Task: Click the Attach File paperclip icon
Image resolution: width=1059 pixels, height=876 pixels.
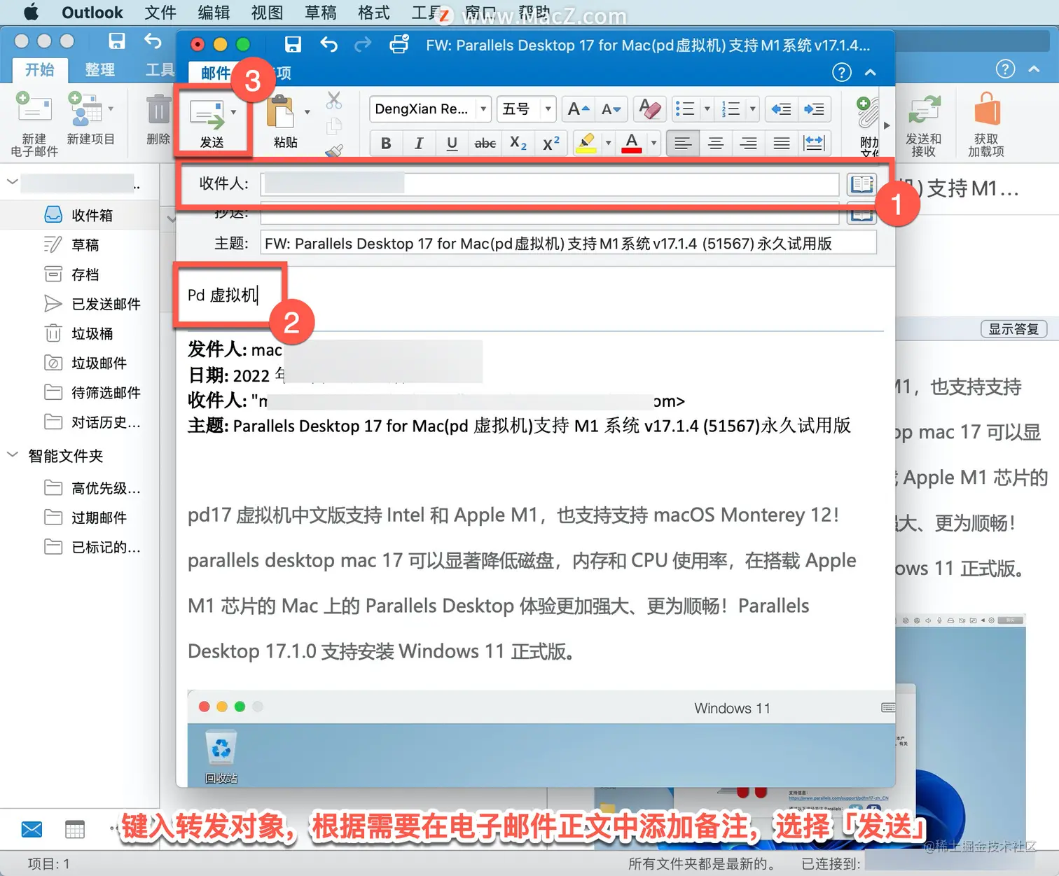Action: (867, 112)
